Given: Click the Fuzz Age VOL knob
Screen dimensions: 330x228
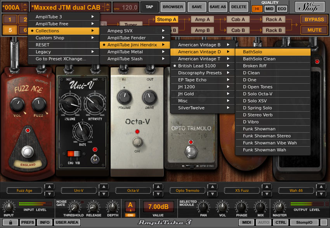Looking at the screenshot, I should click(x=17, y=105).
